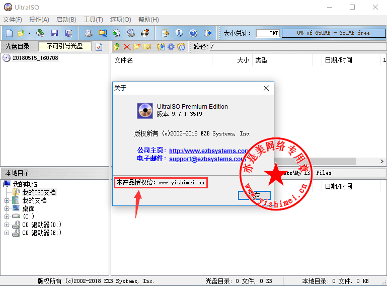Create a new image with the blank page icon
387x286 pixels.
click(x=10, y=33)
